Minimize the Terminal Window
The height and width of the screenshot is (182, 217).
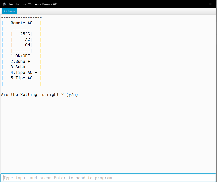pyautogui.click(x=188, y=4)
